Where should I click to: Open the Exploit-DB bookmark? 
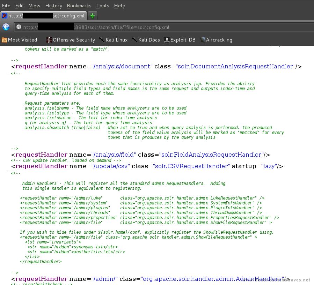(x=180, y=40)
